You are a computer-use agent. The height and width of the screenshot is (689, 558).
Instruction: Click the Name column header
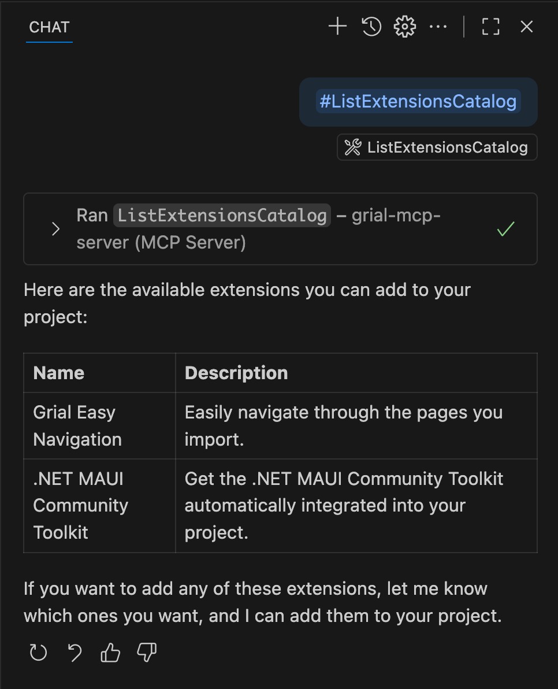pyautogui.click(x=58, y=372)
